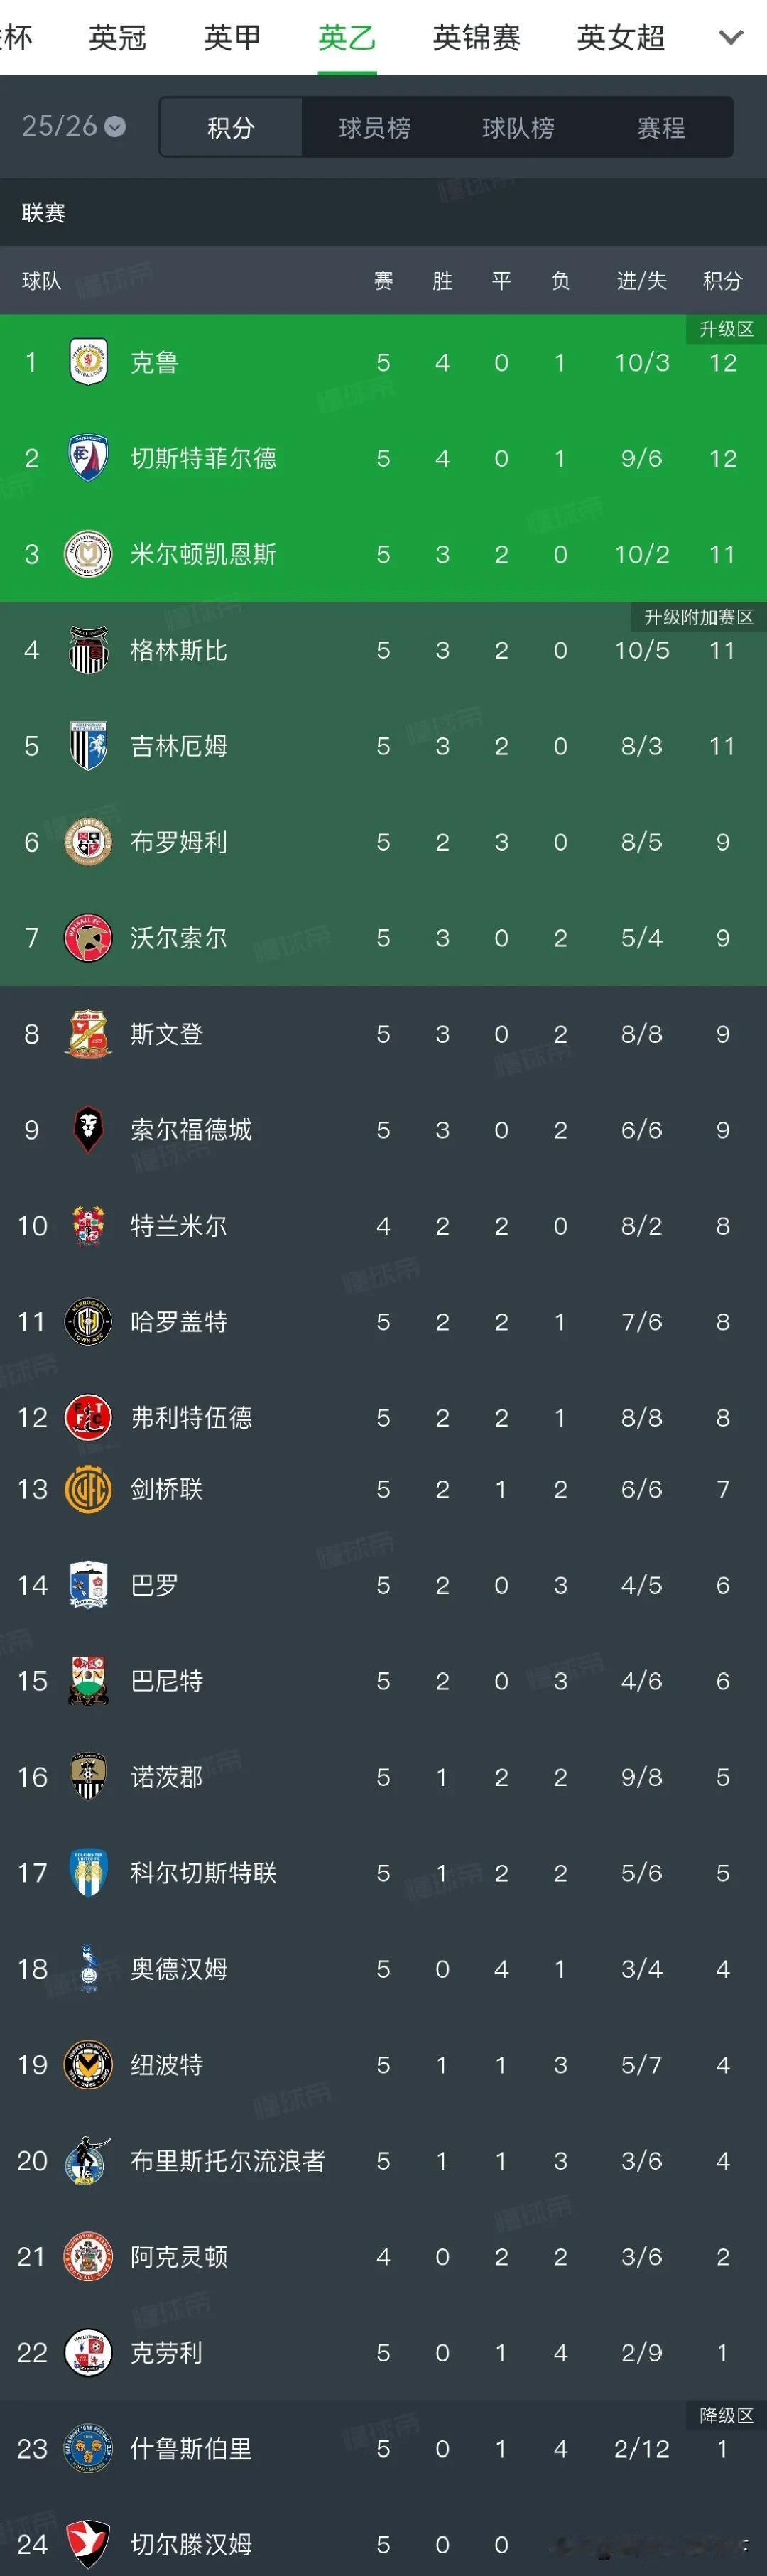The image size is (767, 2576).
Task: Tap the 积分 column header
Action: point(722,281)
